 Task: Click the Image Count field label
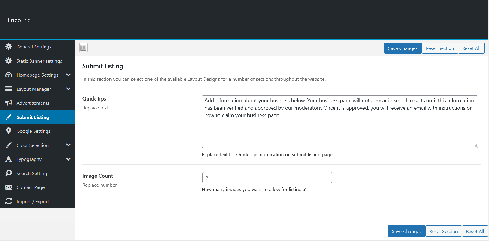98,176
